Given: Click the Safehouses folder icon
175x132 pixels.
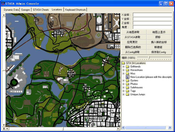Looking at the screenshot, I should [127, 88].
